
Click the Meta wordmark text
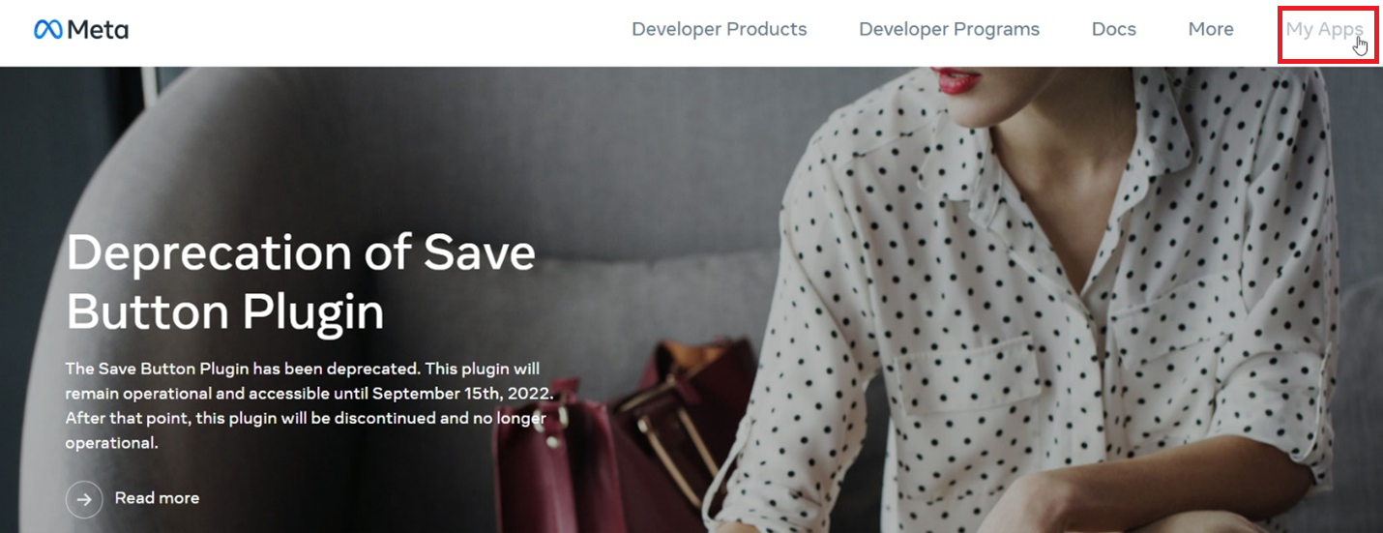(98, 30)
